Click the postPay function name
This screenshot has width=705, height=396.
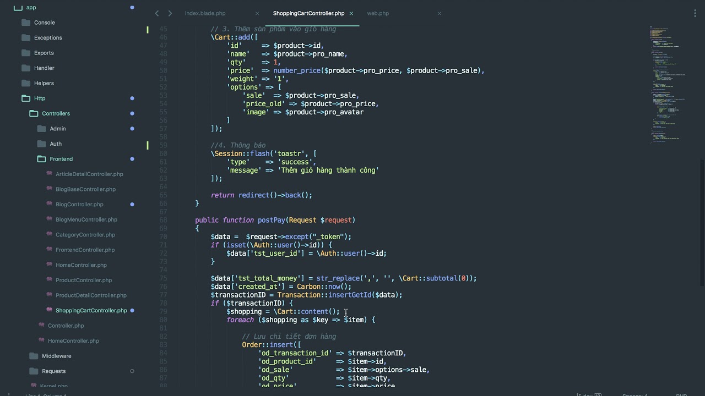tap(272, 220)
